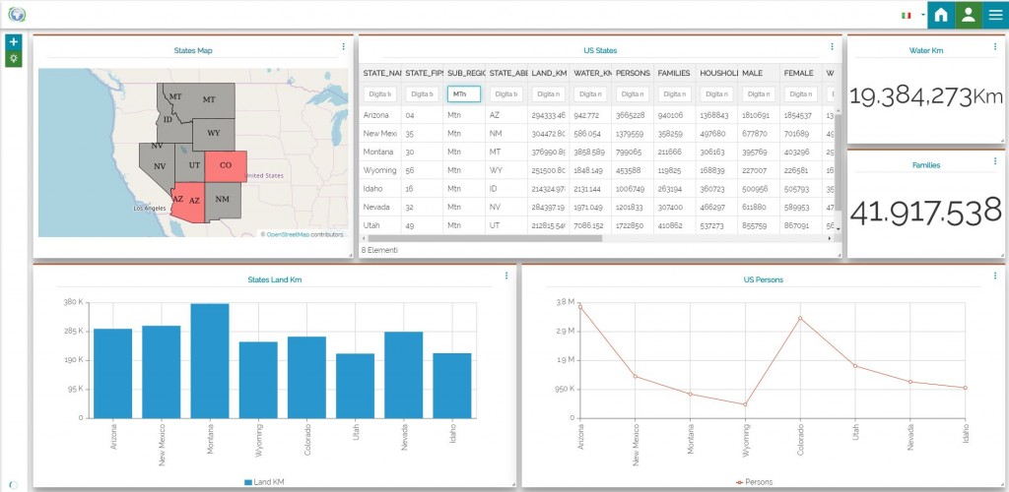Click the SUB_REGION filter field containing Mtn
Viewport: 1009px width, 492px height.
(x=463, y=94)
